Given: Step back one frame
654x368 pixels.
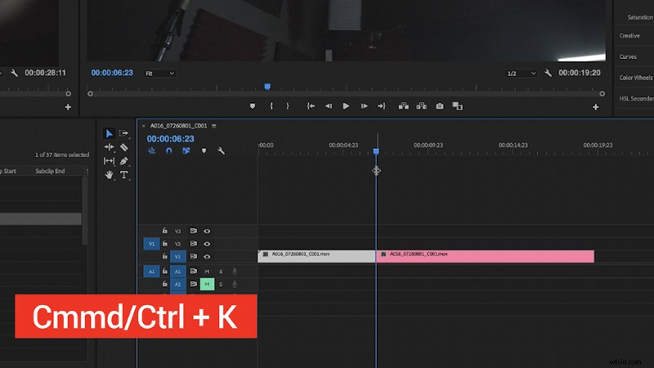Looking at the screenshot, I should coord(329,106).
